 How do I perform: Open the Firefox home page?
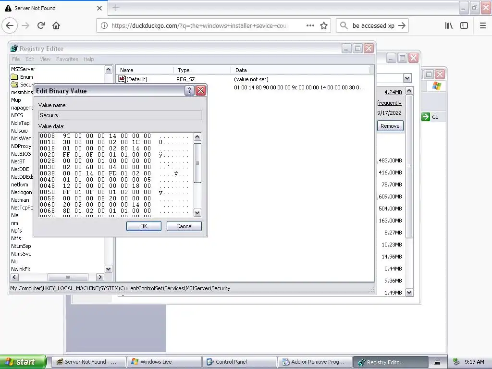pyautogui.click(x=56, y=26)
